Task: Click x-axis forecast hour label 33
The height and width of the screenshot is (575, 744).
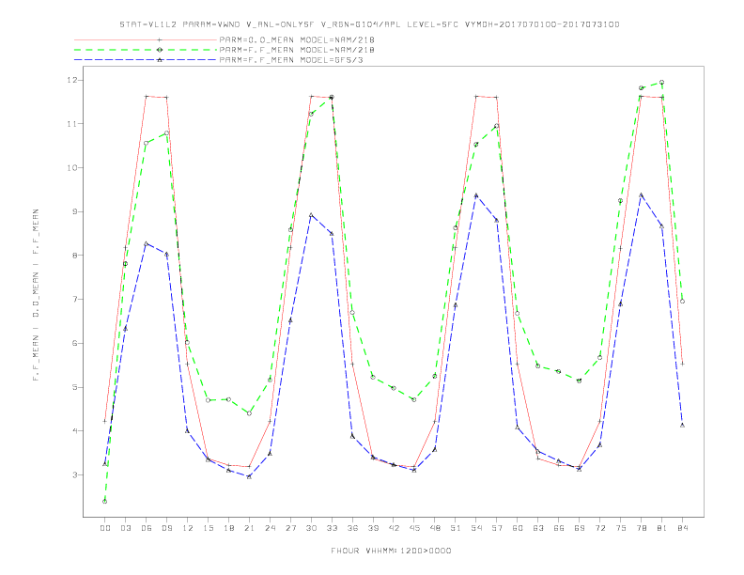Action: click(332, 528)
